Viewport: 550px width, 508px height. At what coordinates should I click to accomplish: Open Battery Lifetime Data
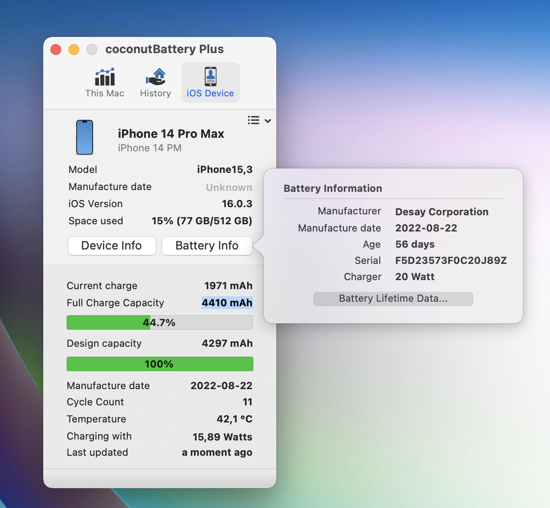click(x=392, y=299)
